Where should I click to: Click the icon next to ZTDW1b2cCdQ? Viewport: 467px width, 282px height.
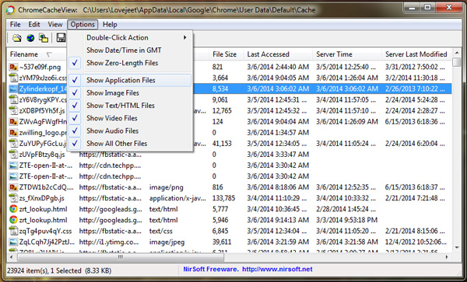13,187
